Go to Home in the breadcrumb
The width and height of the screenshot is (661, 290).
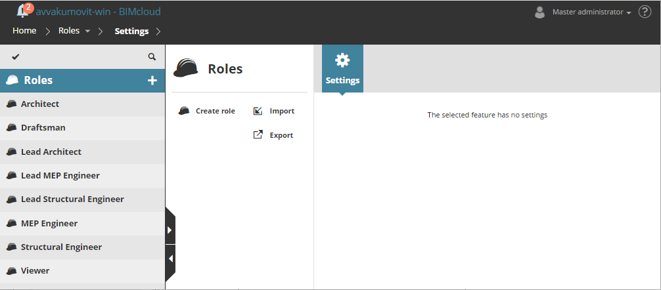point(24,31)
